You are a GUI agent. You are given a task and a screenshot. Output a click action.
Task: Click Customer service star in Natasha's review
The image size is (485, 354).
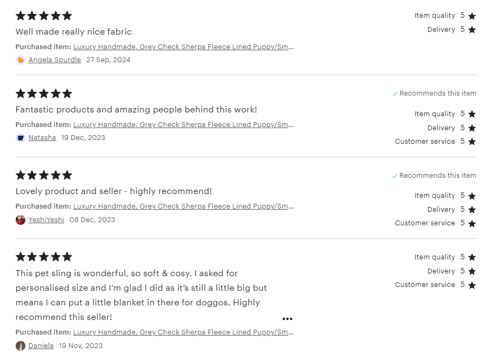(x=472, y=142)
